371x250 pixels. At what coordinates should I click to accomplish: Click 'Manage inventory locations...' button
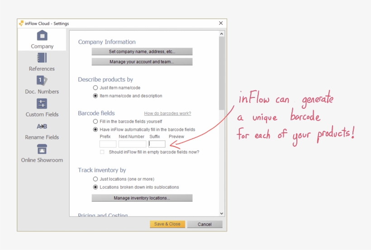(142, 198)
